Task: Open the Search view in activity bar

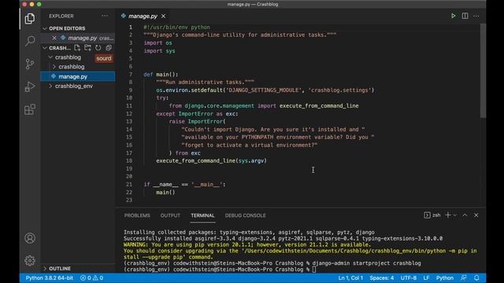Action: pos(30,41)
